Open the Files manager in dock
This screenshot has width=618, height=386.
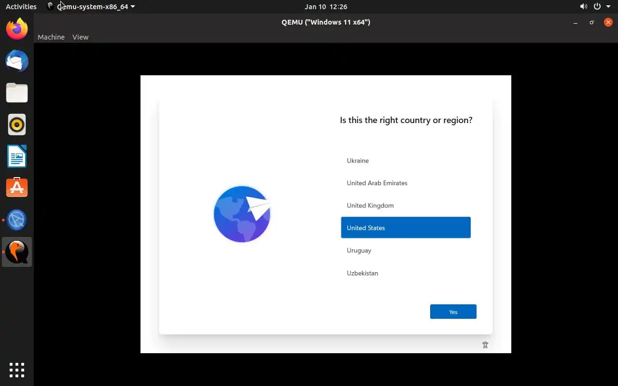17,93
